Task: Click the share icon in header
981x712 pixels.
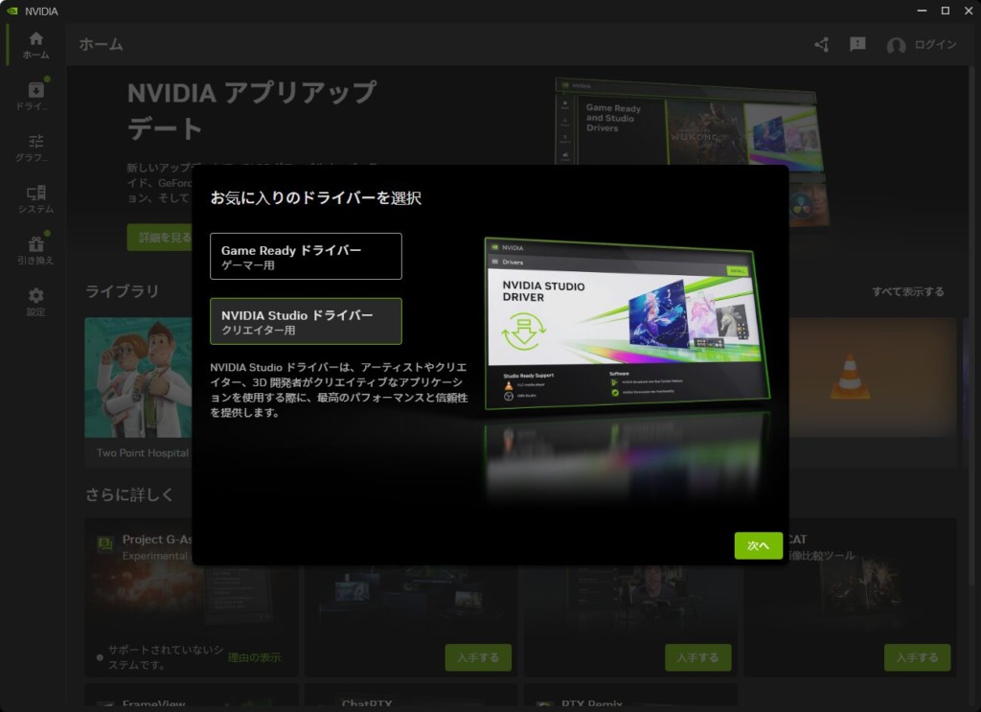Action: point(822,45)
